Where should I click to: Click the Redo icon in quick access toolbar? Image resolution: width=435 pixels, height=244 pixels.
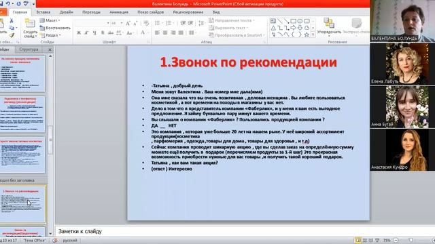19,3
